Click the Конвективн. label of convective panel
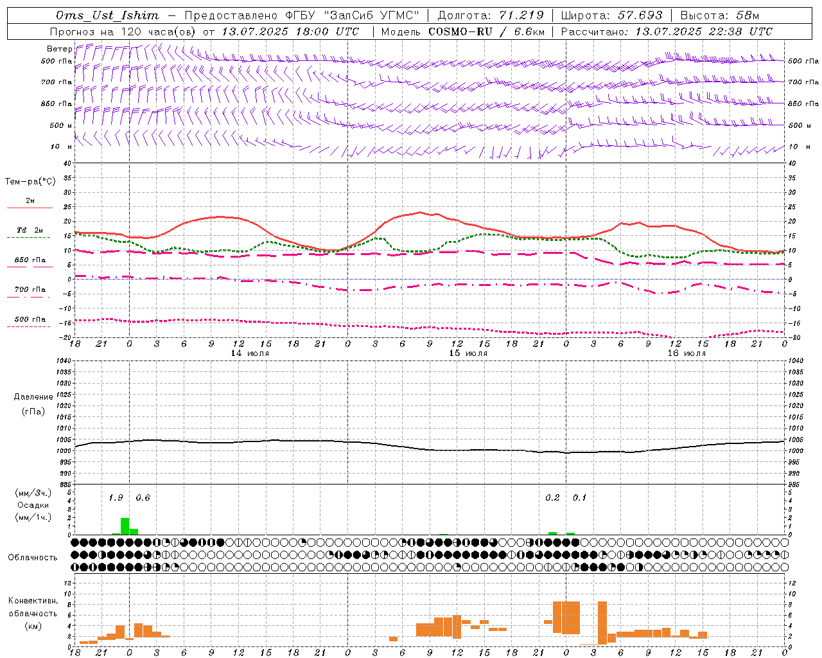This screenshot has width=822, height=658. click(x=33, y=601)
